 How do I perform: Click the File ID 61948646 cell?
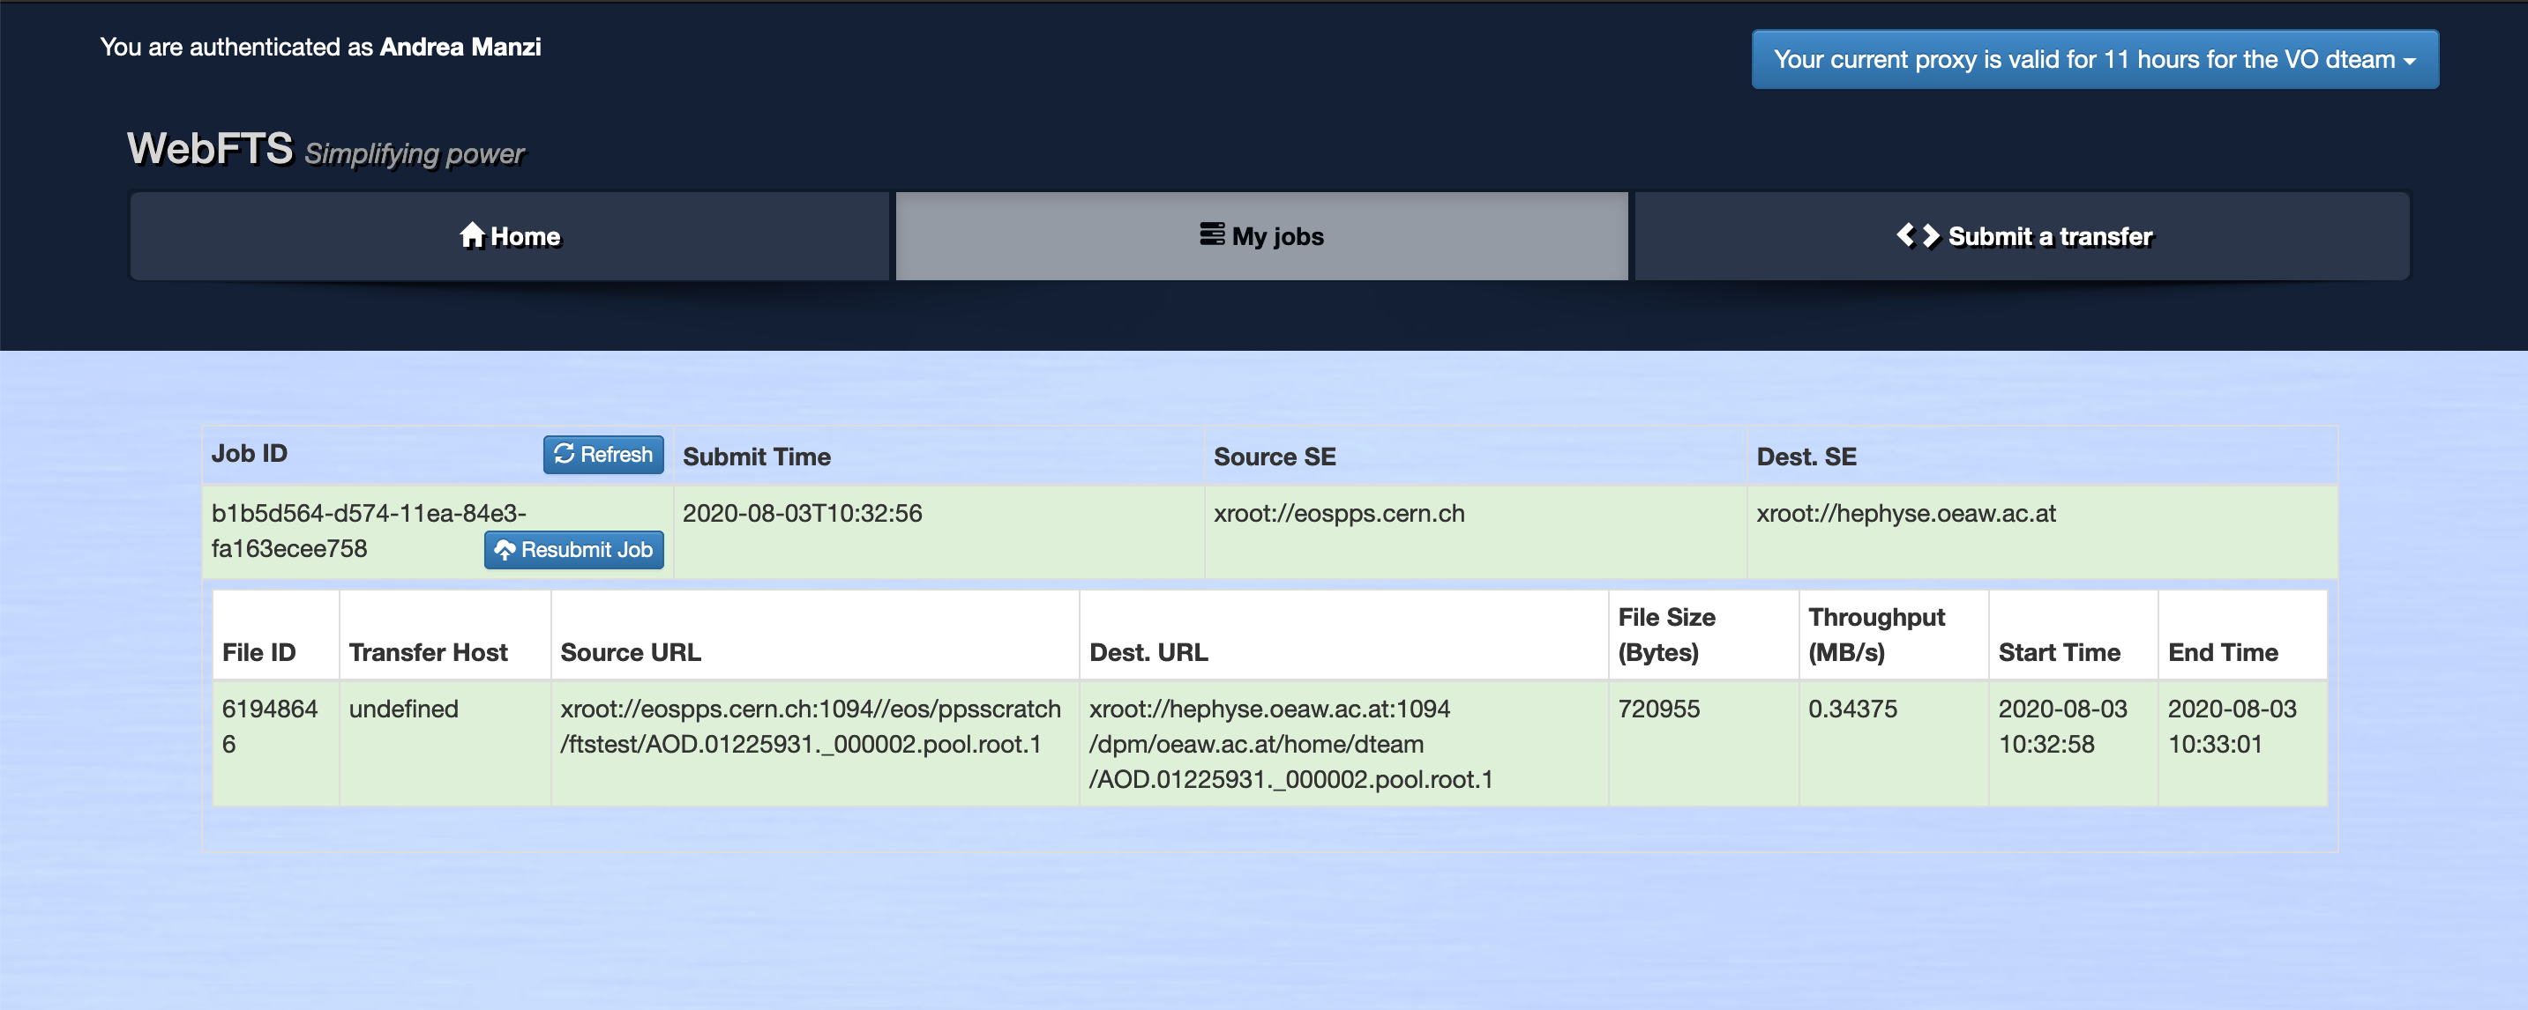tap(269, 726)
